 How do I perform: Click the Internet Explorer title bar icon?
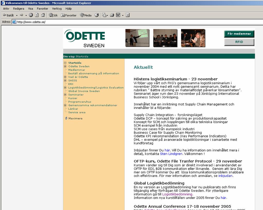click(3, 3)
